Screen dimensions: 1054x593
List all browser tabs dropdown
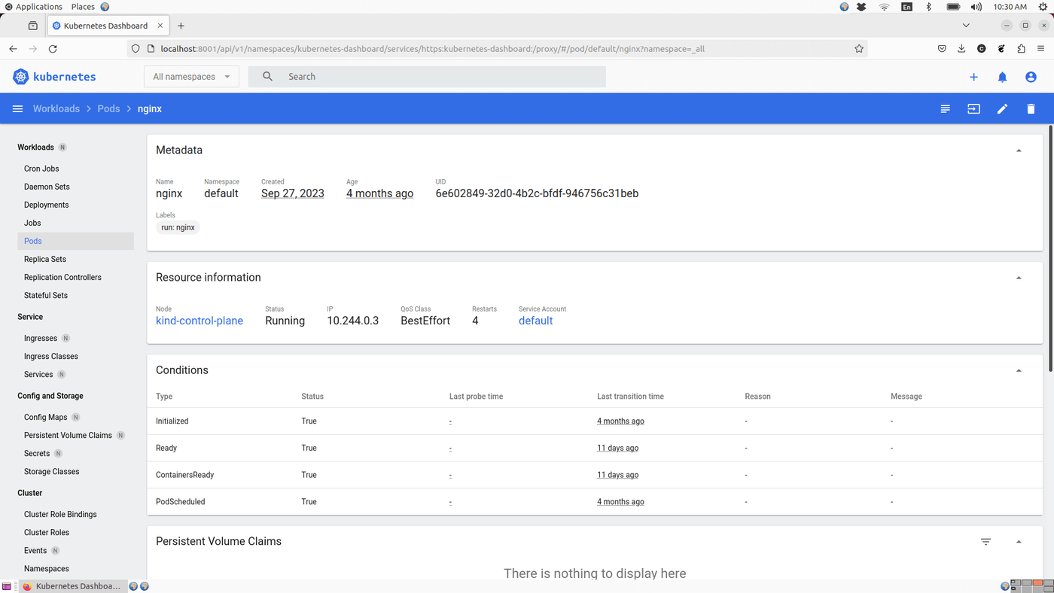coord(966,26)
